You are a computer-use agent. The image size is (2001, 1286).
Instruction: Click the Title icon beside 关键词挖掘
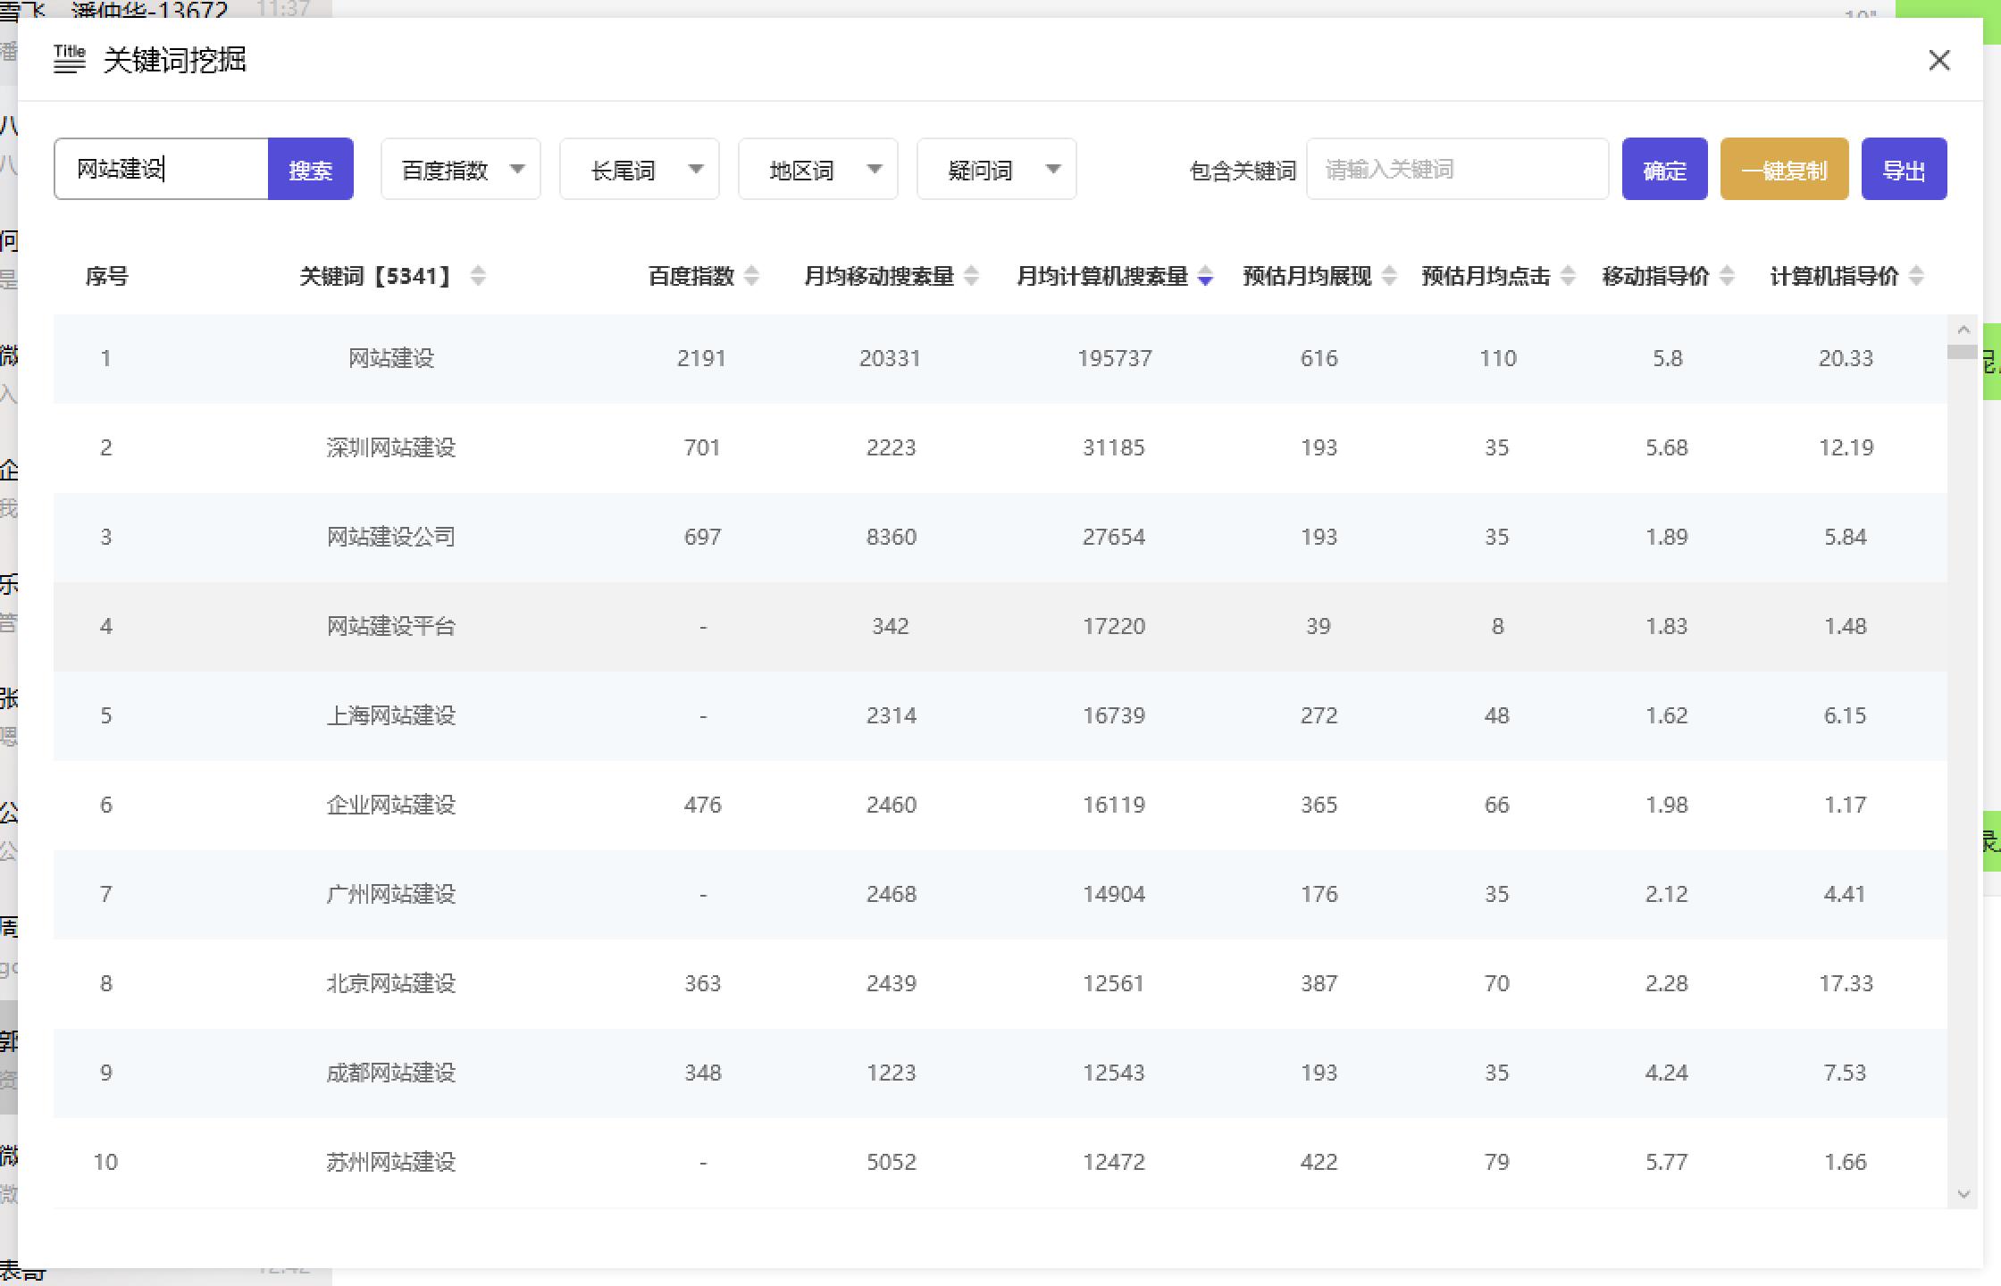70,59
